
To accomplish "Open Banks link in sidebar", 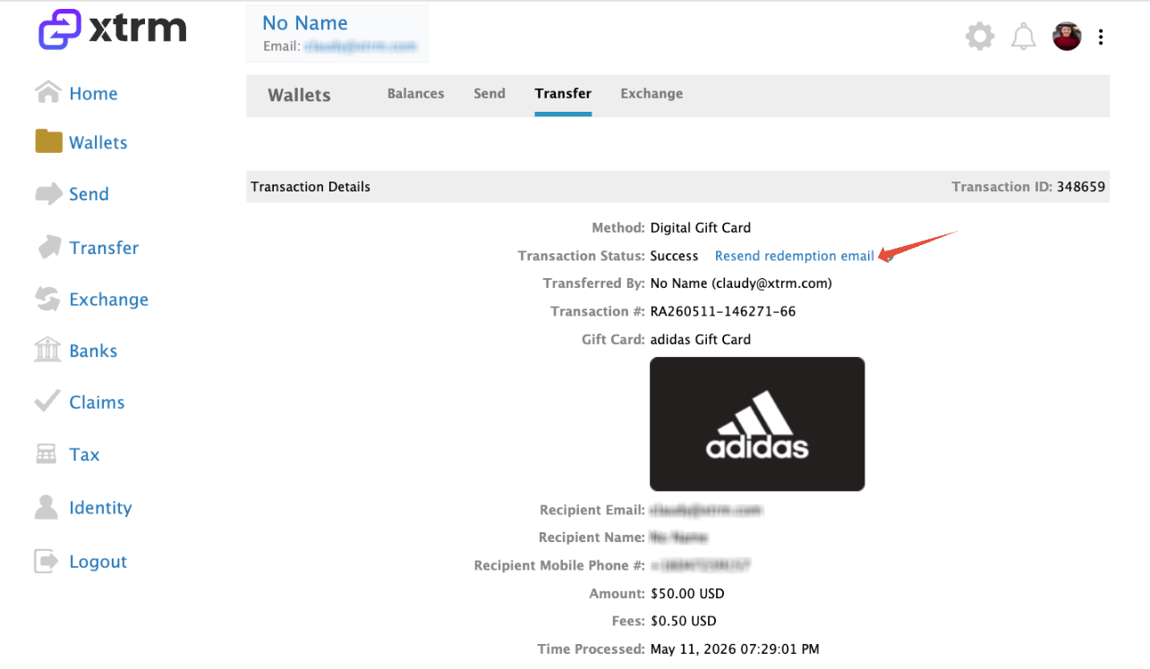I will tap(93, 351).
